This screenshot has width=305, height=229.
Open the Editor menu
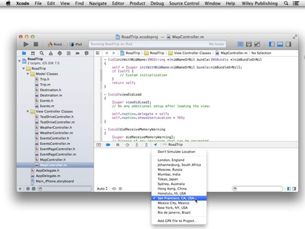[x=118, y=3]
